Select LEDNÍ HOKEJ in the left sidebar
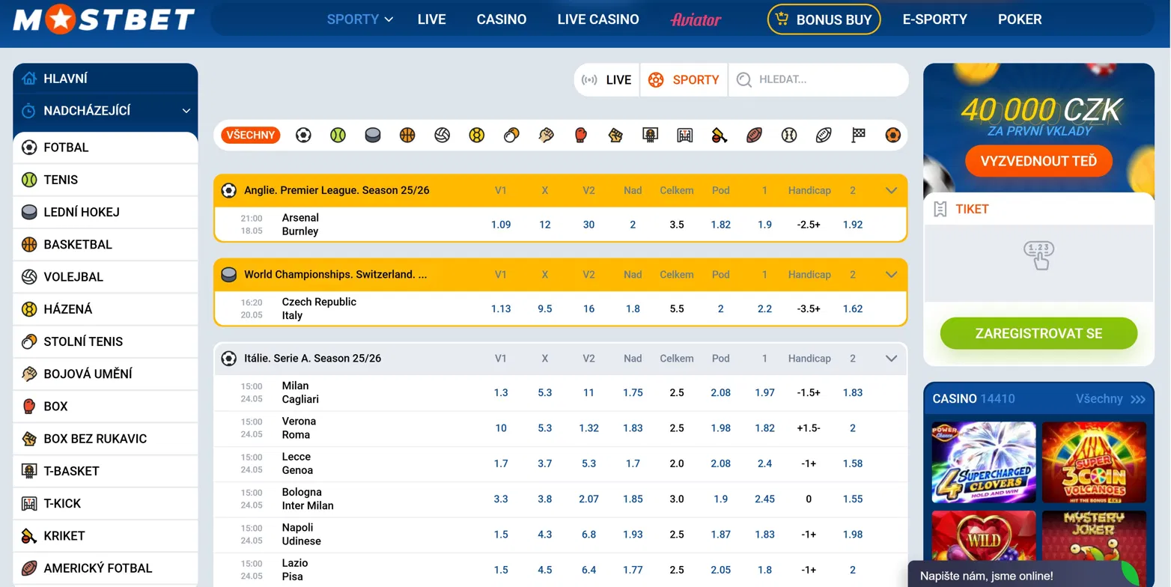The image size is (1171, 587). pos(106,212)
